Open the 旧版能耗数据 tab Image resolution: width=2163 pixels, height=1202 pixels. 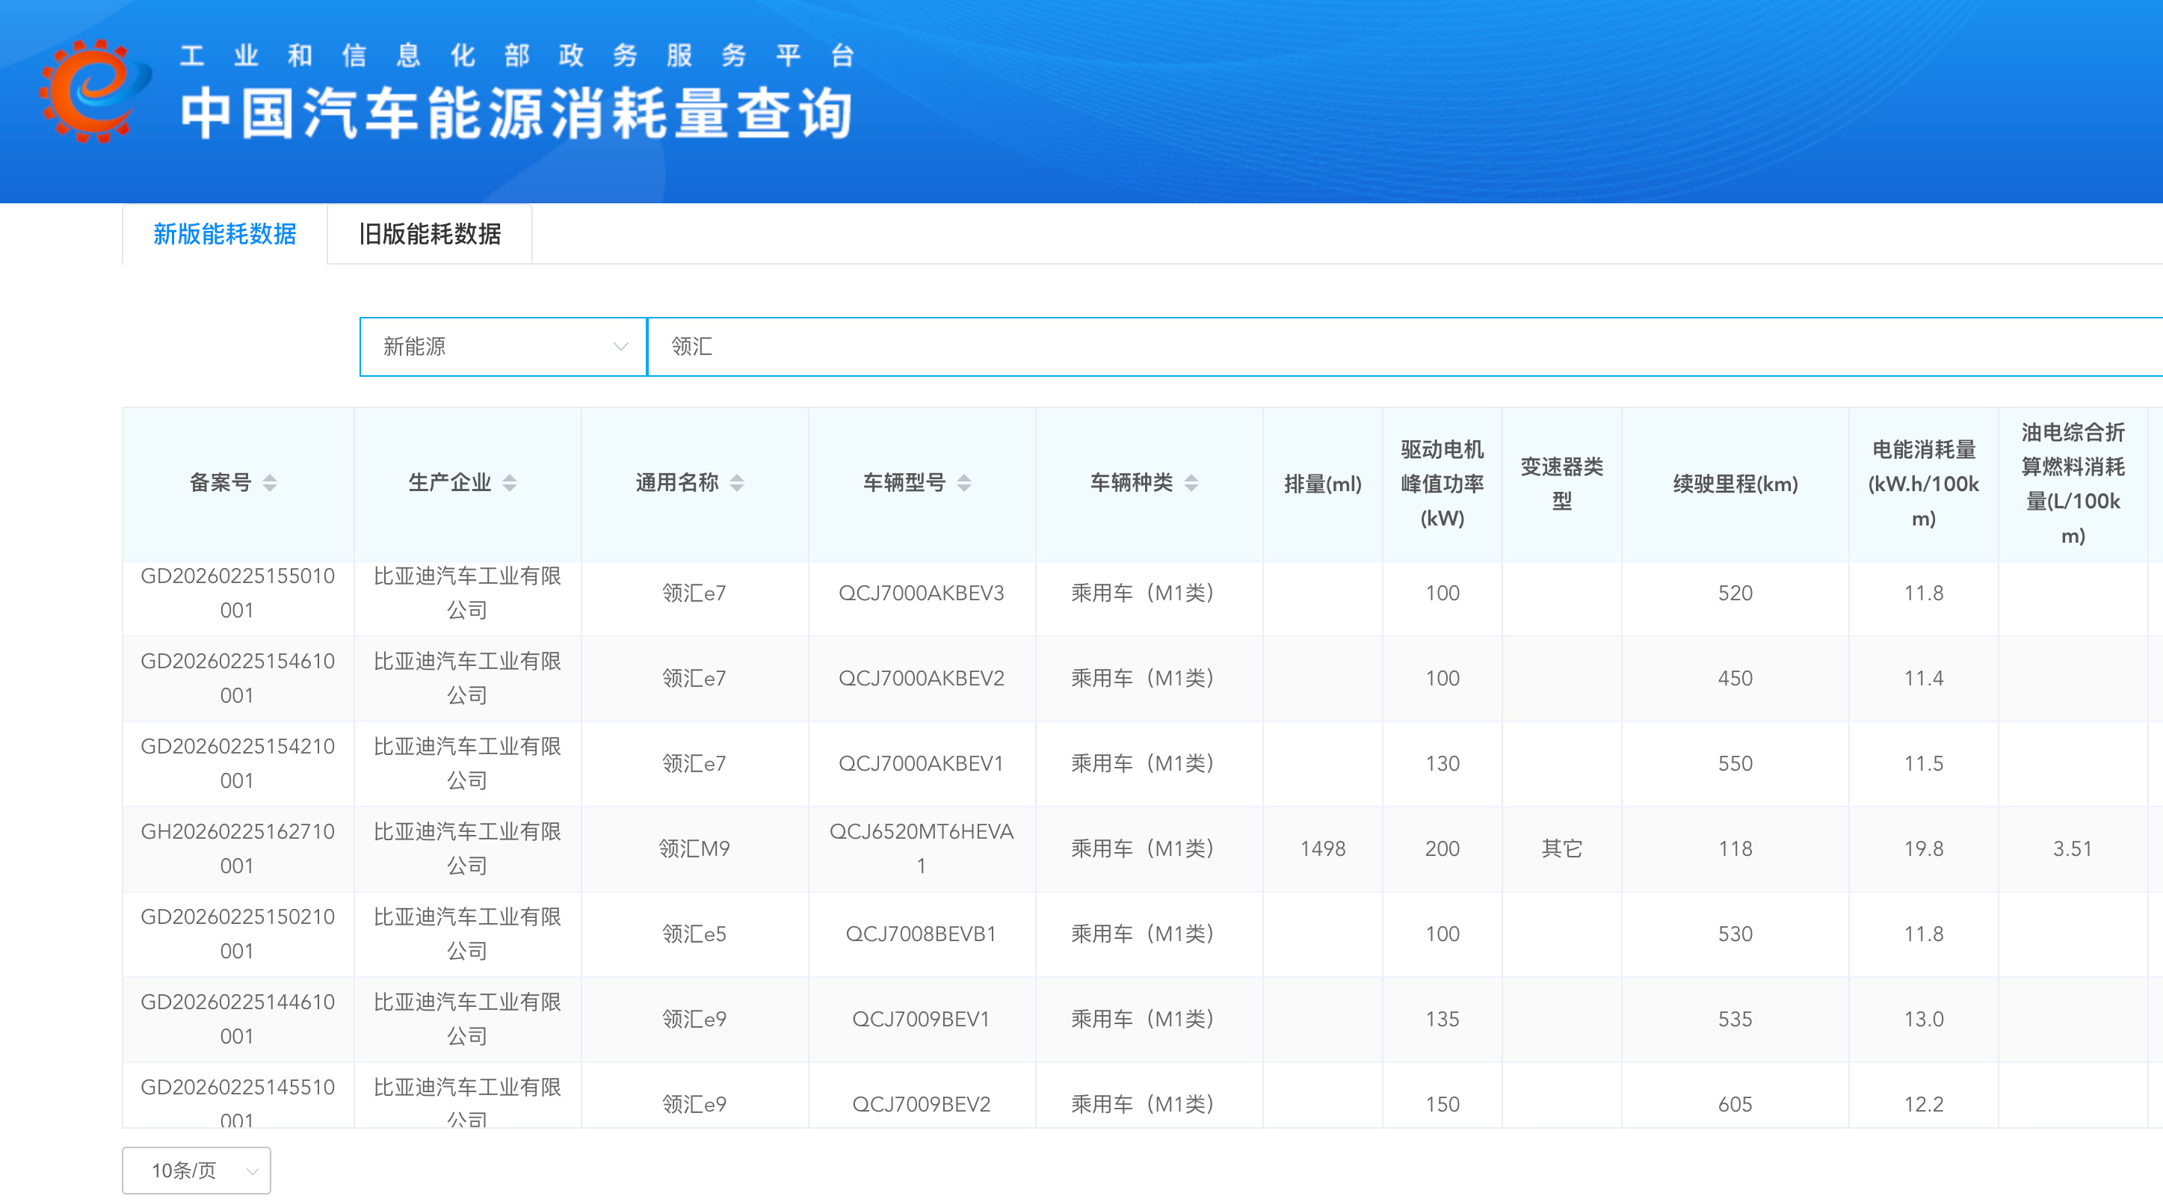pos(430,235)
